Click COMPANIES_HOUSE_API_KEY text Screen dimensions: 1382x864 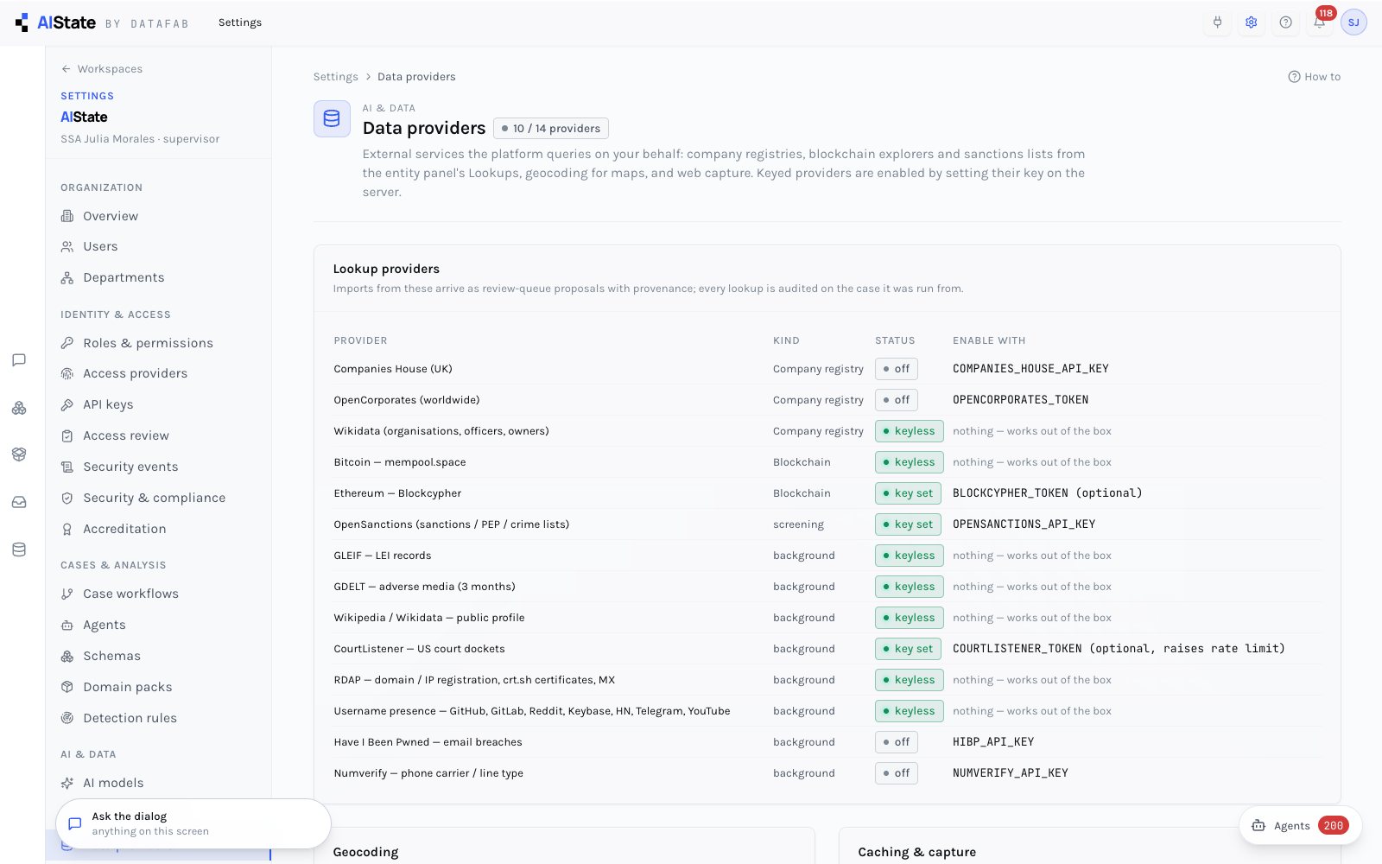[1030, 369]
